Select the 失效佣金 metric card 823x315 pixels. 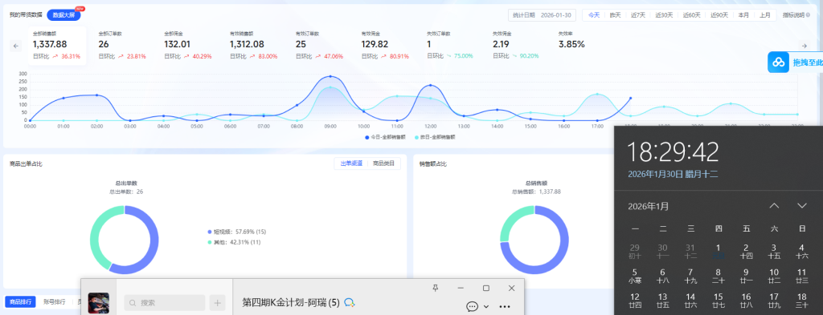pyautogui.click(x=517, y=46)
